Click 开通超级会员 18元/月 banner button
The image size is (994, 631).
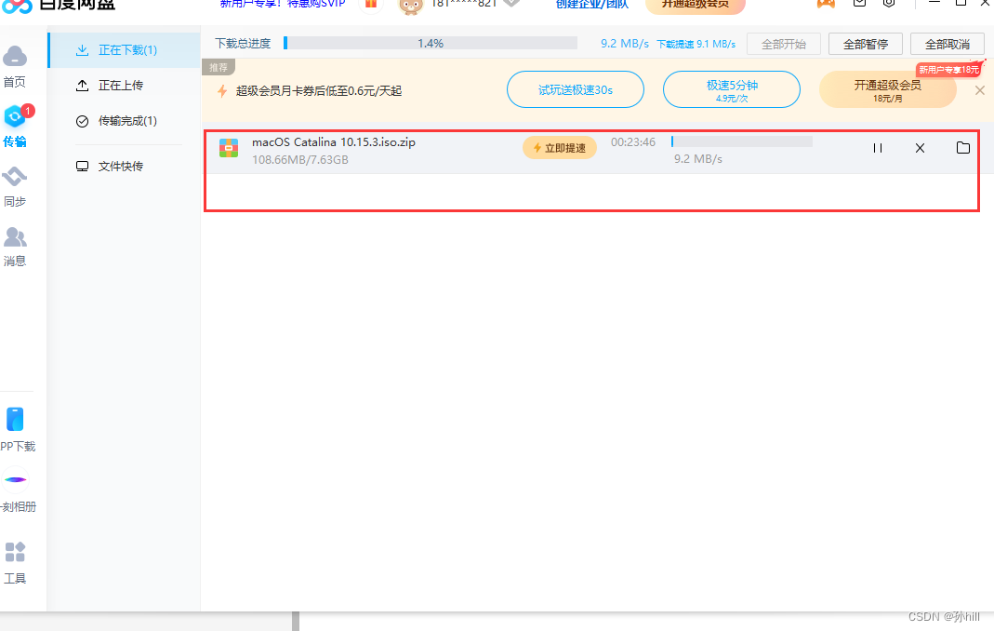[x=887, y=89]
